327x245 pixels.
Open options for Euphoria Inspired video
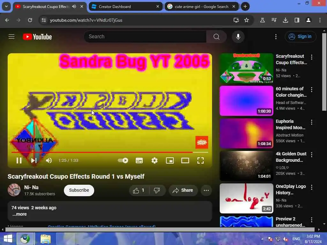(312, 122)
